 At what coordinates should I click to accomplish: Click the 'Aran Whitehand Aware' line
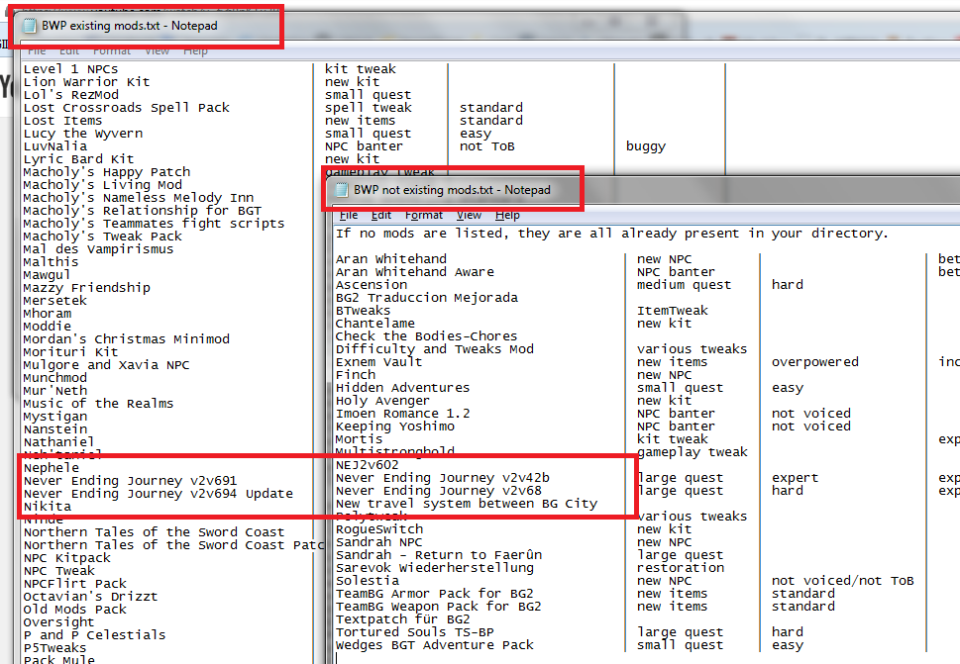[x=414, y=271]
